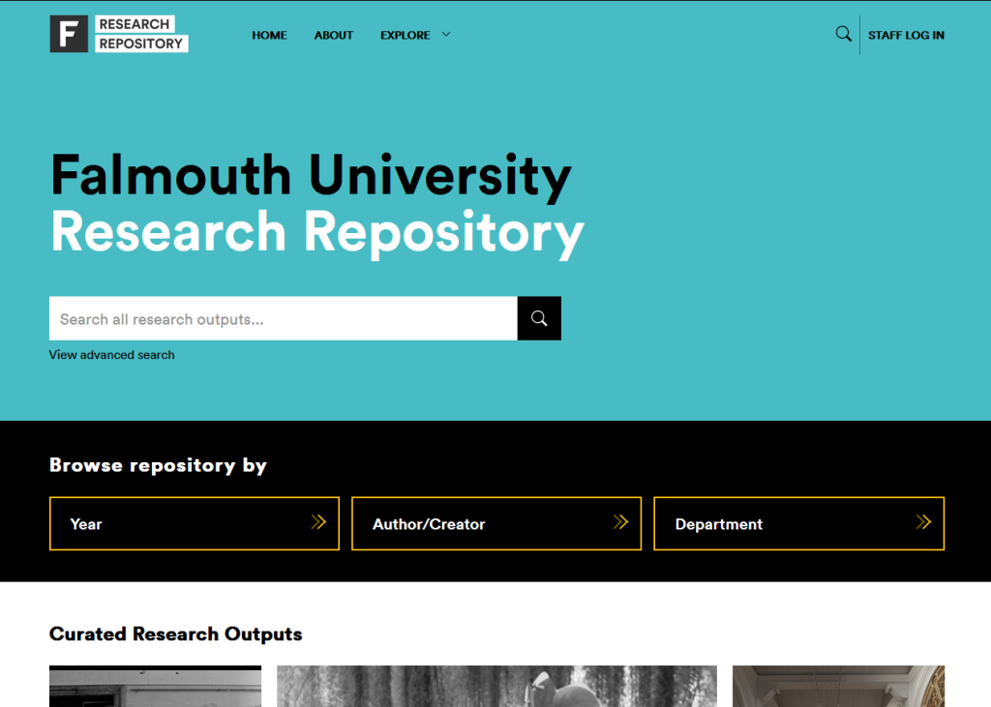This screenshot has width=991, height=707.
Task: Click the 'Research Repository' logo text
Action: click(141, 34)
